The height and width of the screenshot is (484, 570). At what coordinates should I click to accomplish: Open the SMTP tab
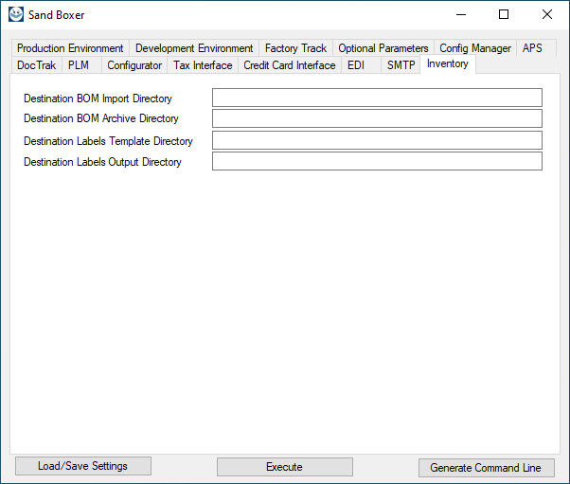click(401, 65)
